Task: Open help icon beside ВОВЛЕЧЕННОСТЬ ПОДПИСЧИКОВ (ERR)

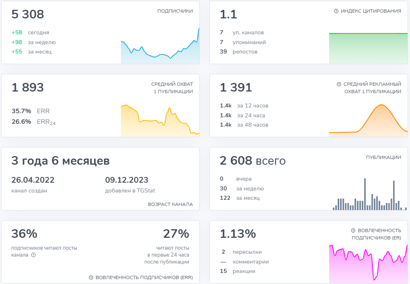Action: pyautogui.click(x=91, y=277)
